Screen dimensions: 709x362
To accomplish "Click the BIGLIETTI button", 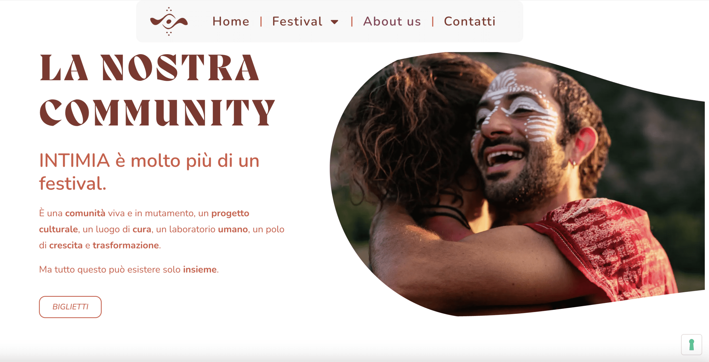I will click(x=70, y=307).
